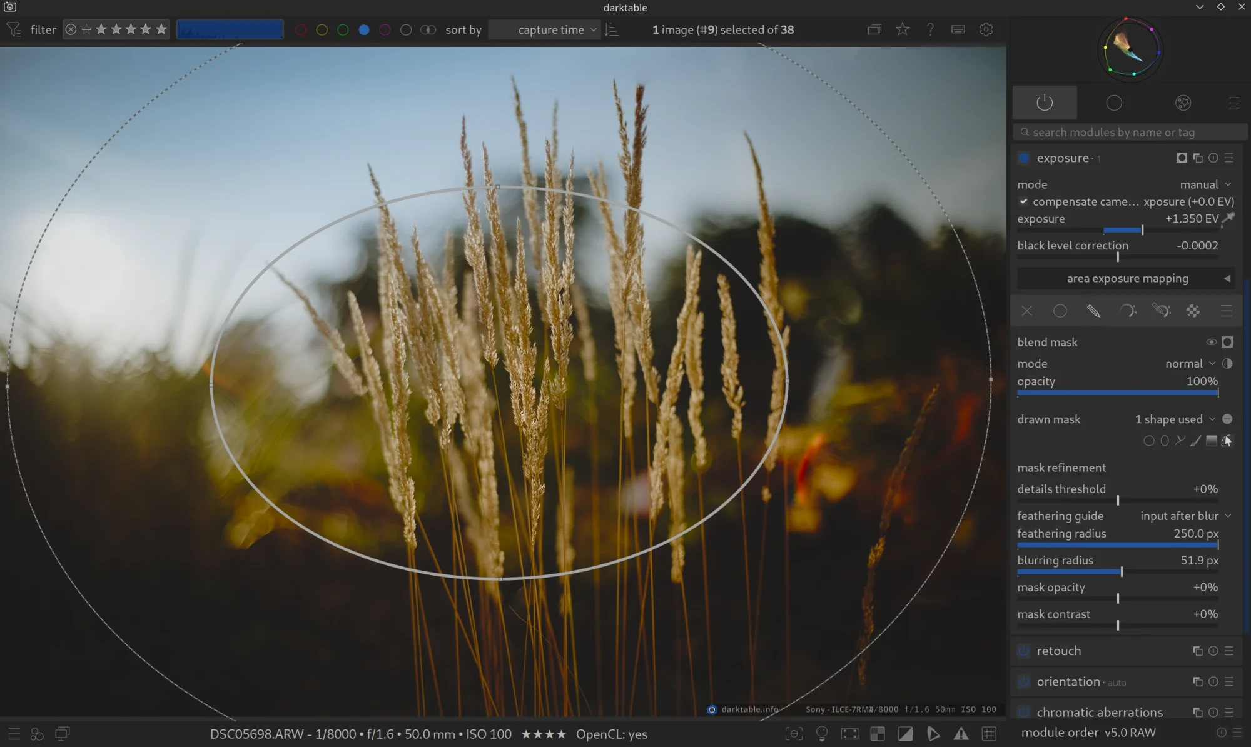Toggle the exposure module on/off button
Image resolution: width=1251 pixels, height=747 pixels.
coord(1024,158)
